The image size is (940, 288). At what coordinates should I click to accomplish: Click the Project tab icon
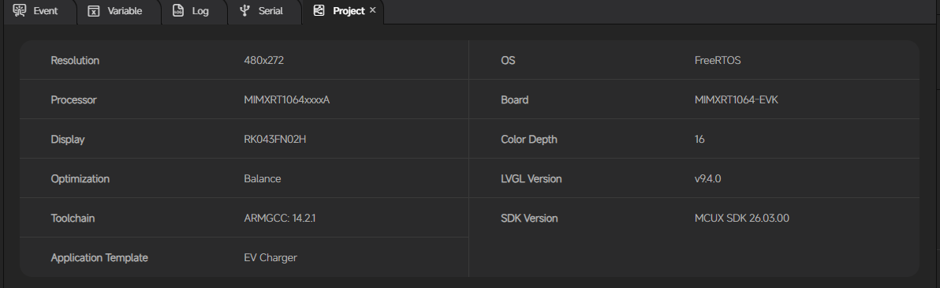(x=319, y=11)
